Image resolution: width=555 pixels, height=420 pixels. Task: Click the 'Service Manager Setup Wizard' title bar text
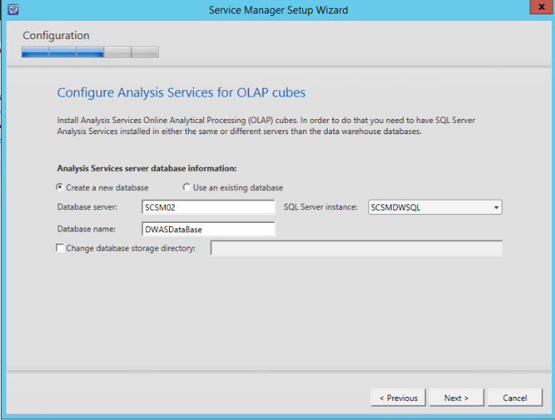point(277,10)
